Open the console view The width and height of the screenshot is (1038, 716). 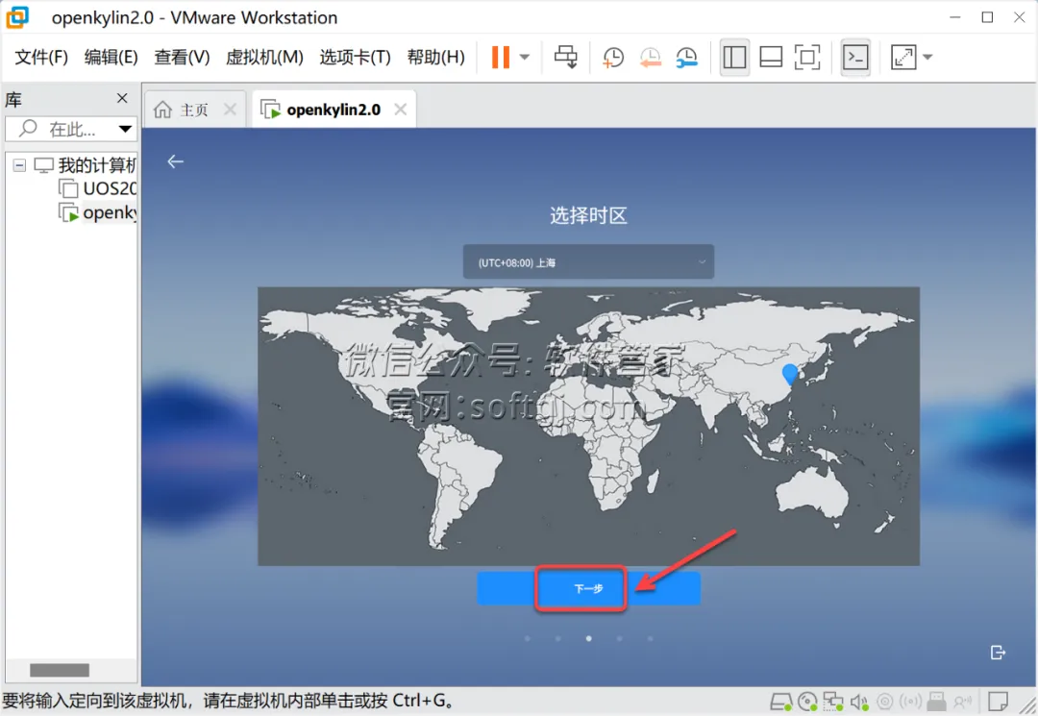point(855,57)
